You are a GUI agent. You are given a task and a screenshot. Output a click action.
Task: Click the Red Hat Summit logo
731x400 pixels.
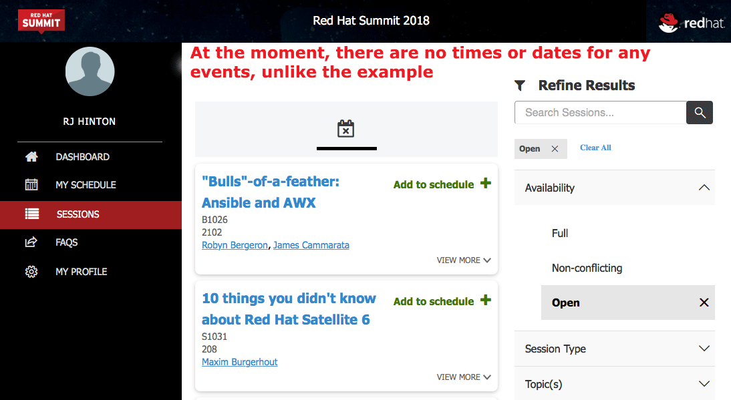(x=41, y=21)
